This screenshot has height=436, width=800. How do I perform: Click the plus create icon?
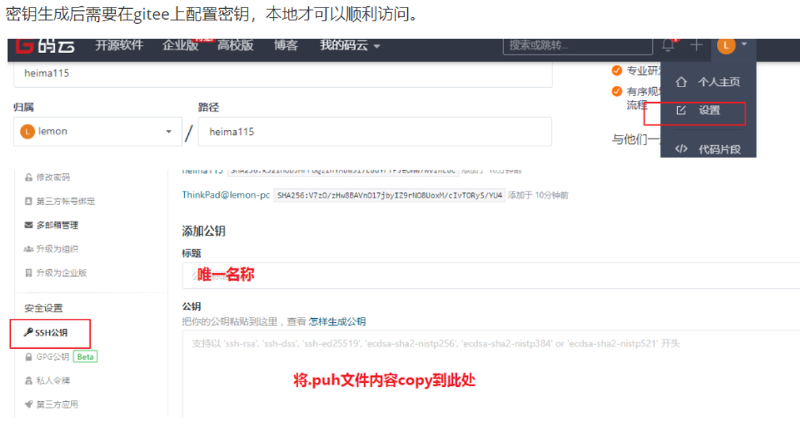tap(696, 46)
